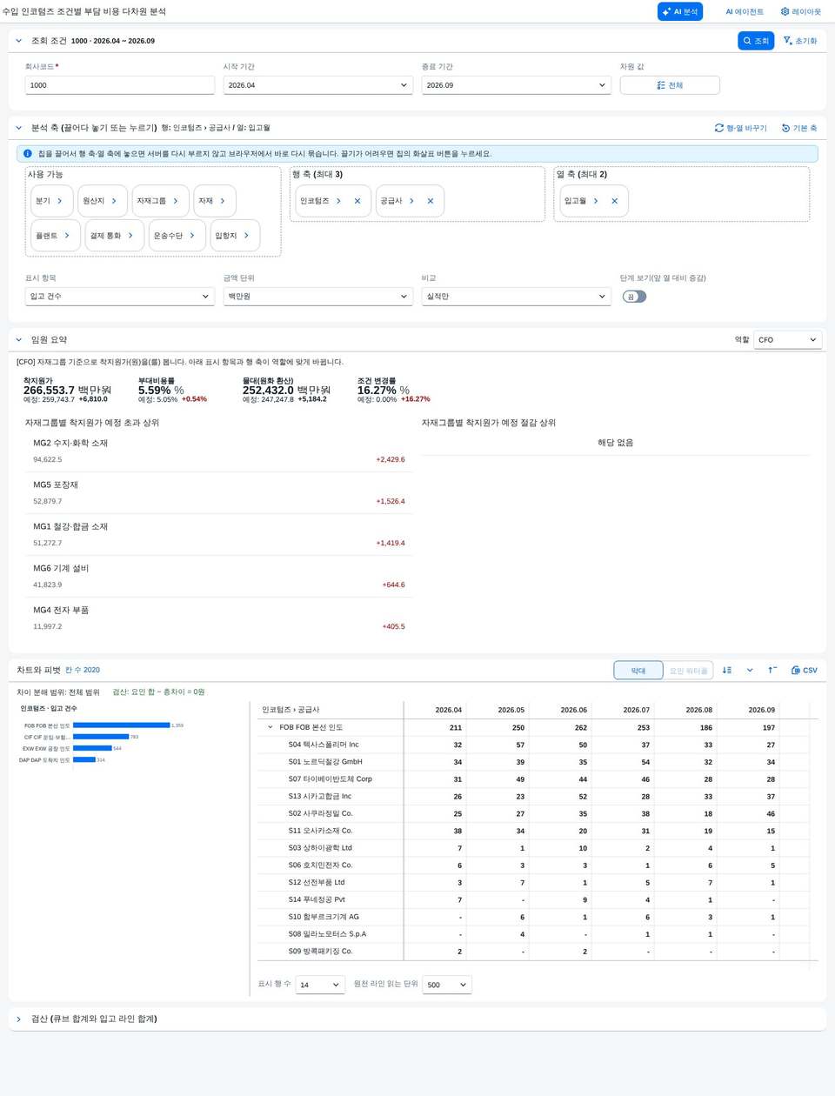Screen dimensions: 835x1096
Task: Click the 차원 값 전체 button
Action: pos(670,85)
